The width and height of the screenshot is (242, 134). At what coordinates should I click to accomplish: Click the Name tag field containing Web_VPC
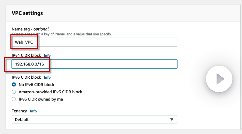pos(102,42)
